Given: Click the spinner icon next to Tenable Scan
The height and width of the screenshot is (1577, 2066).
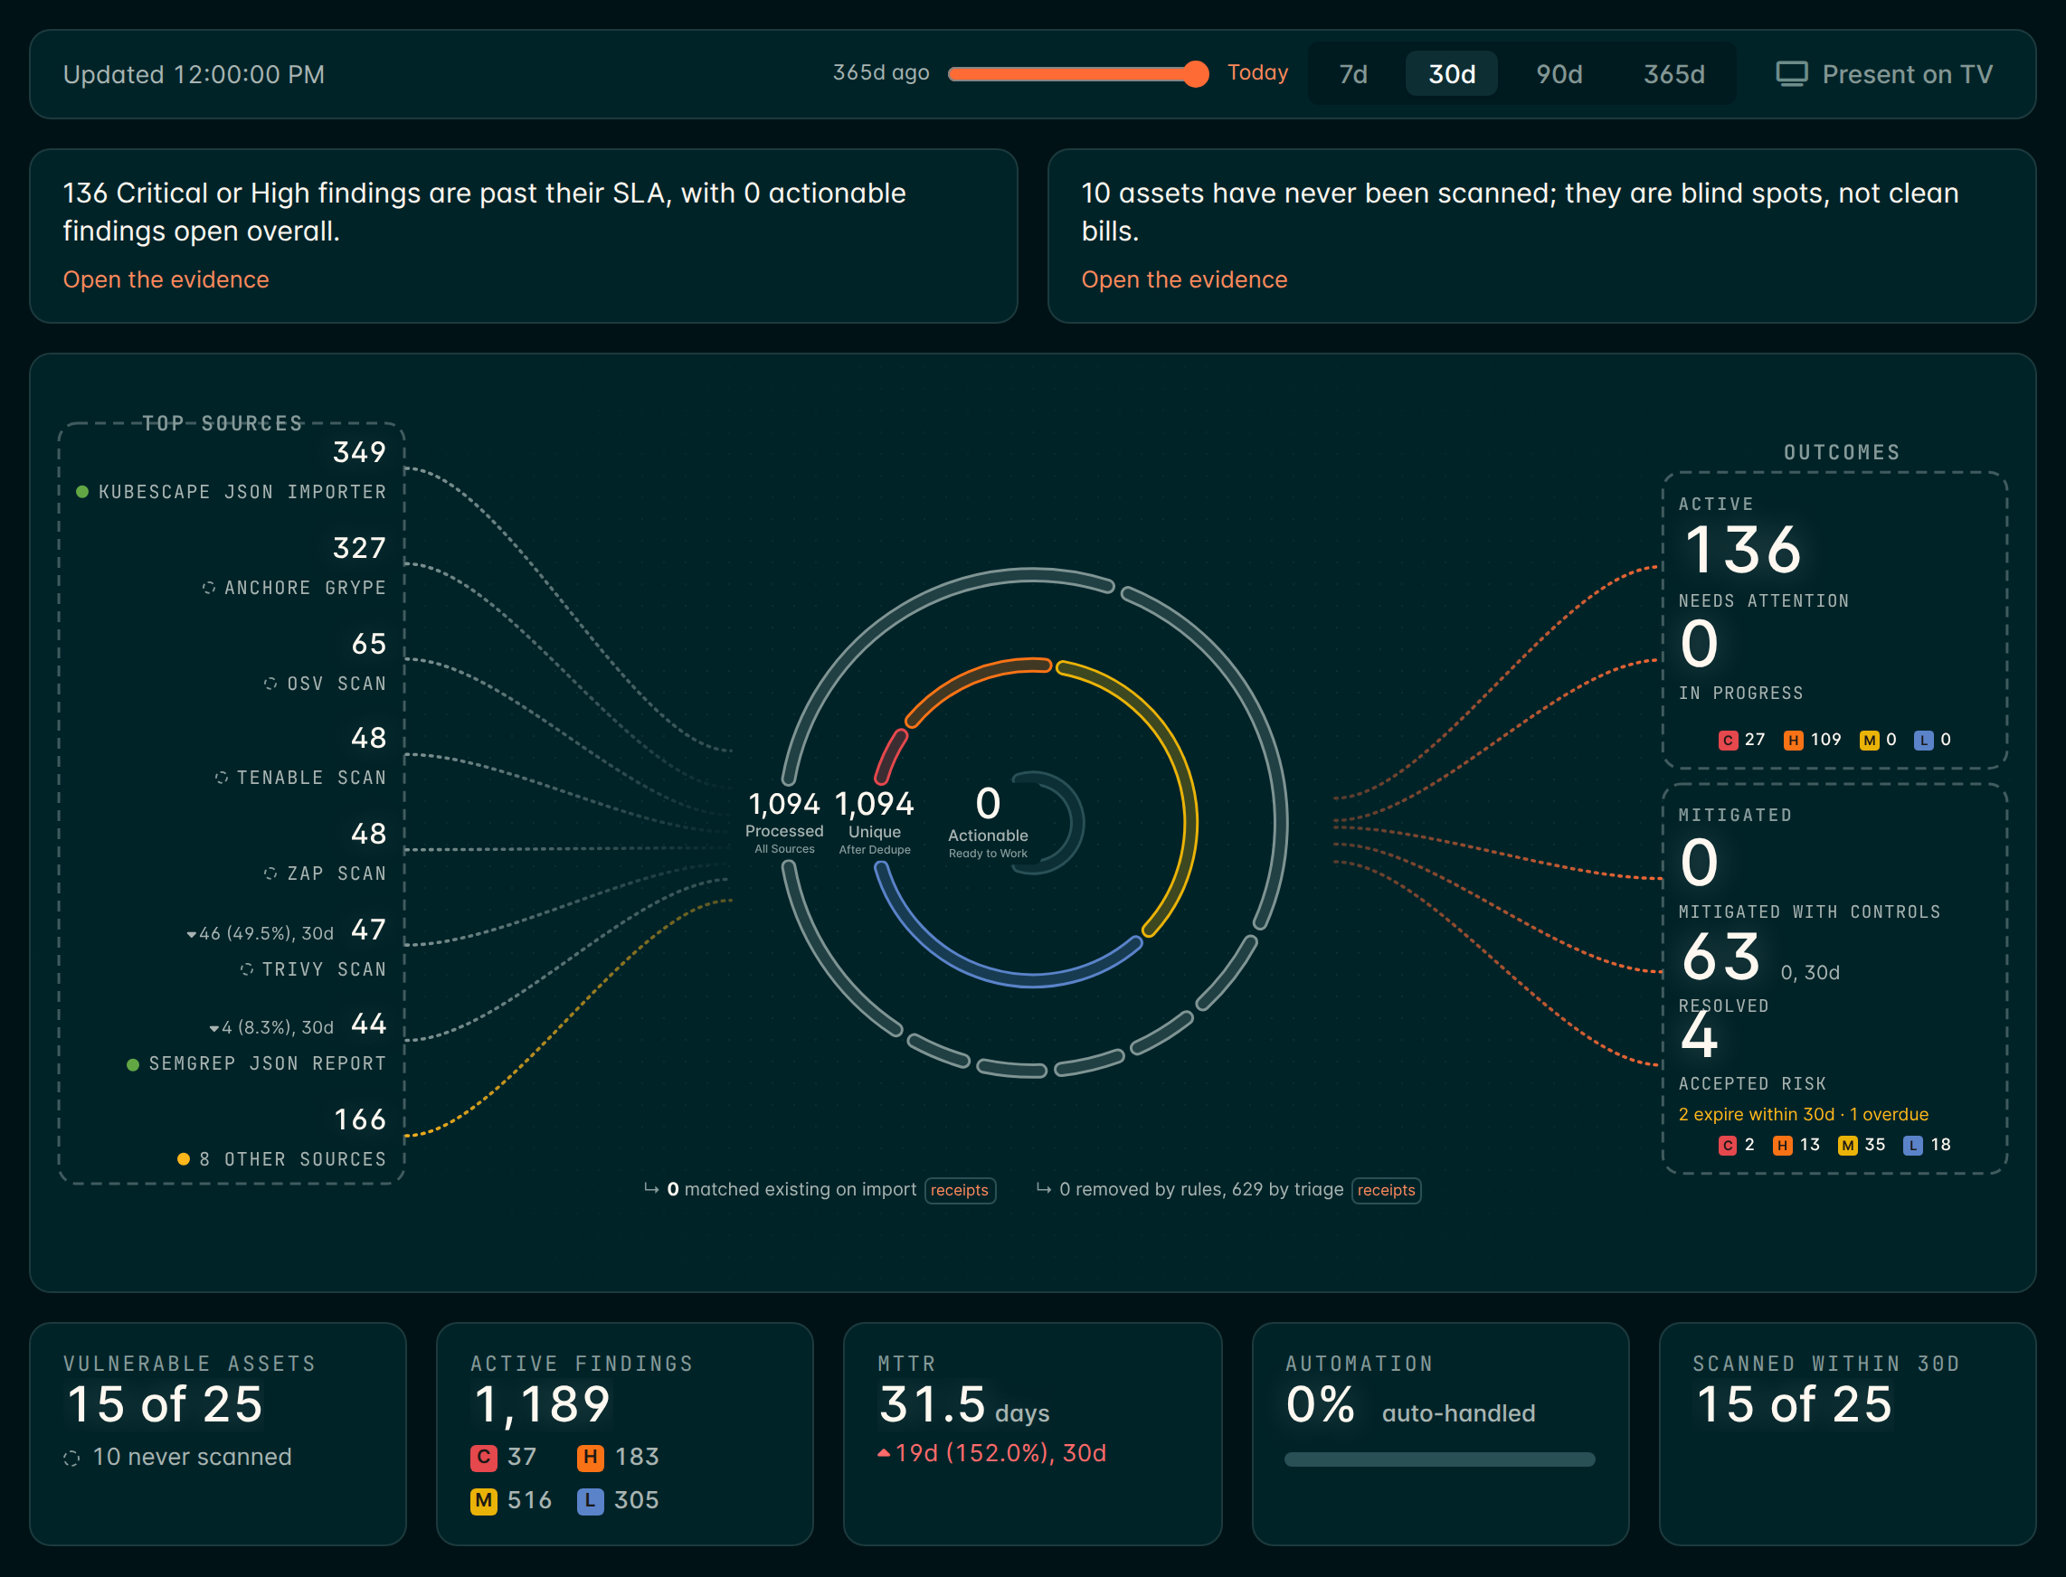Looking at the screenshot, I should (222, 778).
